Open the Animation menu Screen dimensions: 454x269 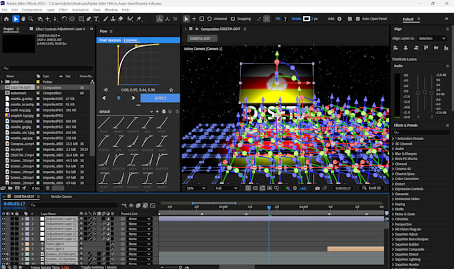(80, 10)
